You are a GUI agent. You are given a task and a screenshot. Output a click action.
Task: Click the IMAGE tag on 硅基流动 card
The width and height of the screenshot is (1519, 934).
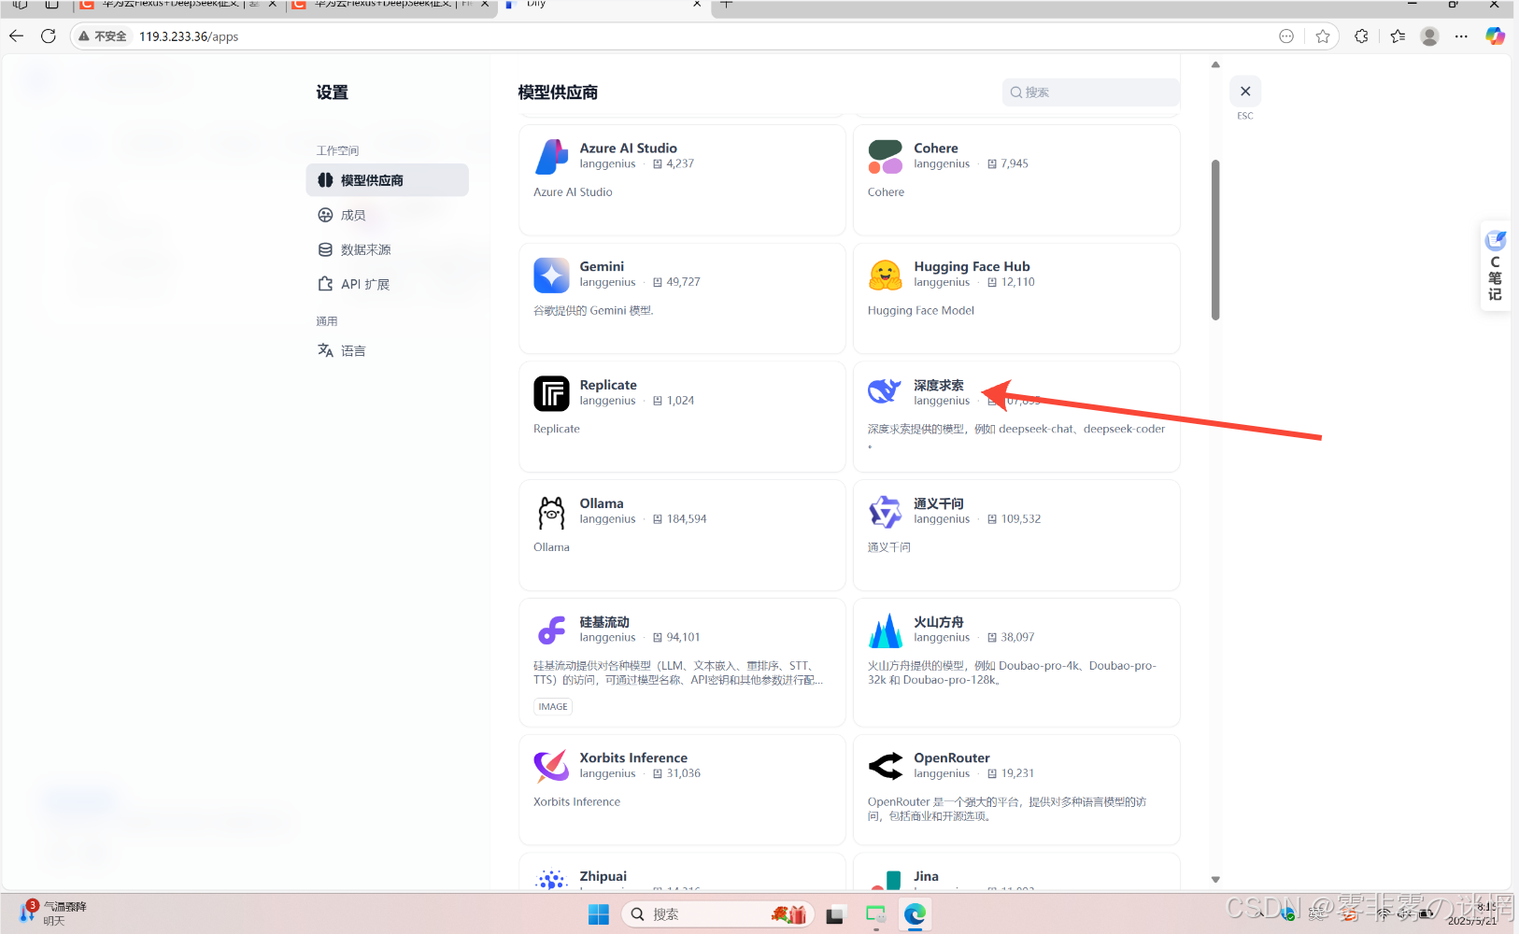point(553,706)
